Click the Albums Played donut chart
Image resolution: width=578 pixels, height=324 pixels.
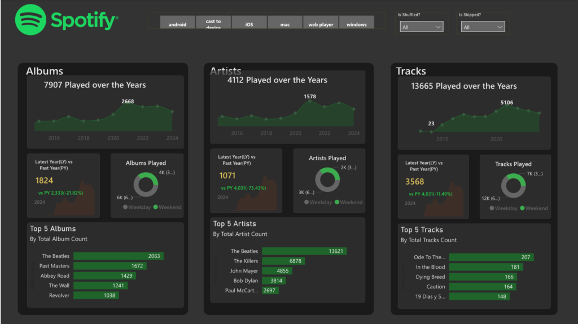tap(146, 184)
